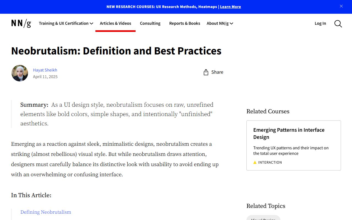The image size is (352, 220).
Task: Click the NN/g logo
Action: pos(21,23)
